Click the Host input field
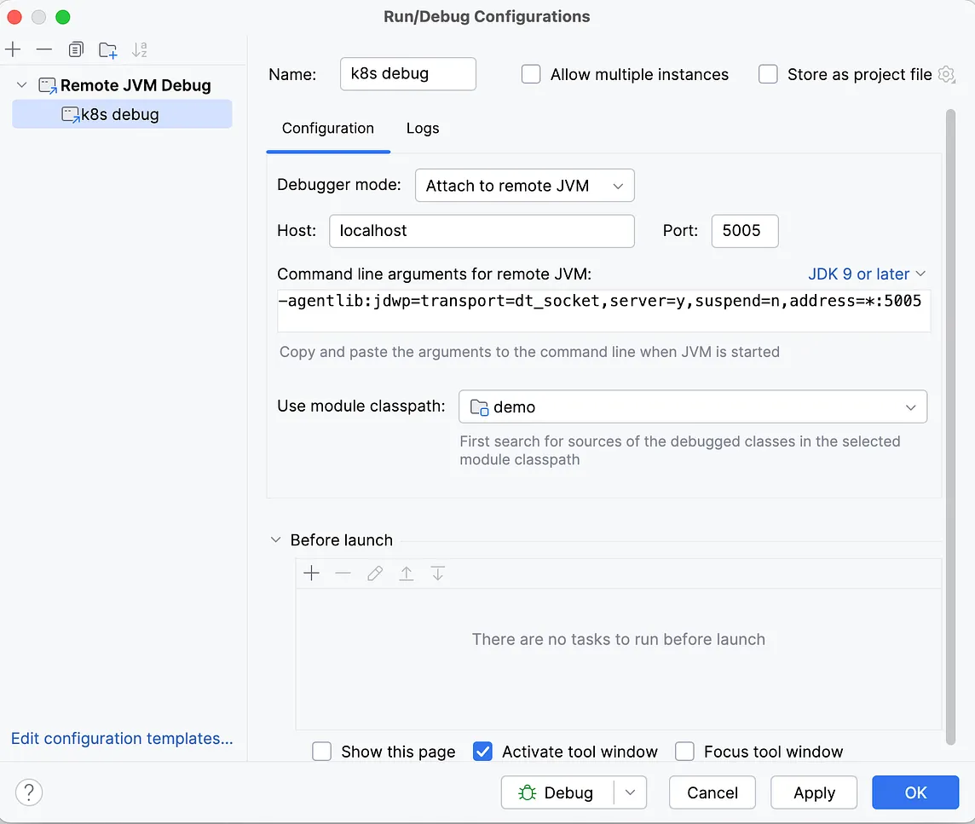This screenshot has width=975, height=824. (482, 231)
